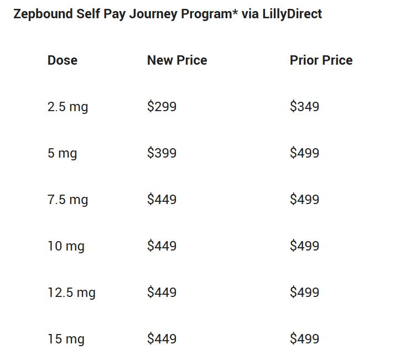Click the $349 prior price value

click(x=304, y=107)
